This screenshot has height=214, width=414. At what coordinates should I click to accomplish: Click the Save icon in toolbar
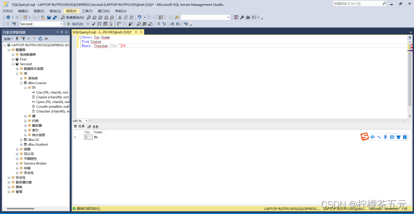[x=49, y=17]
